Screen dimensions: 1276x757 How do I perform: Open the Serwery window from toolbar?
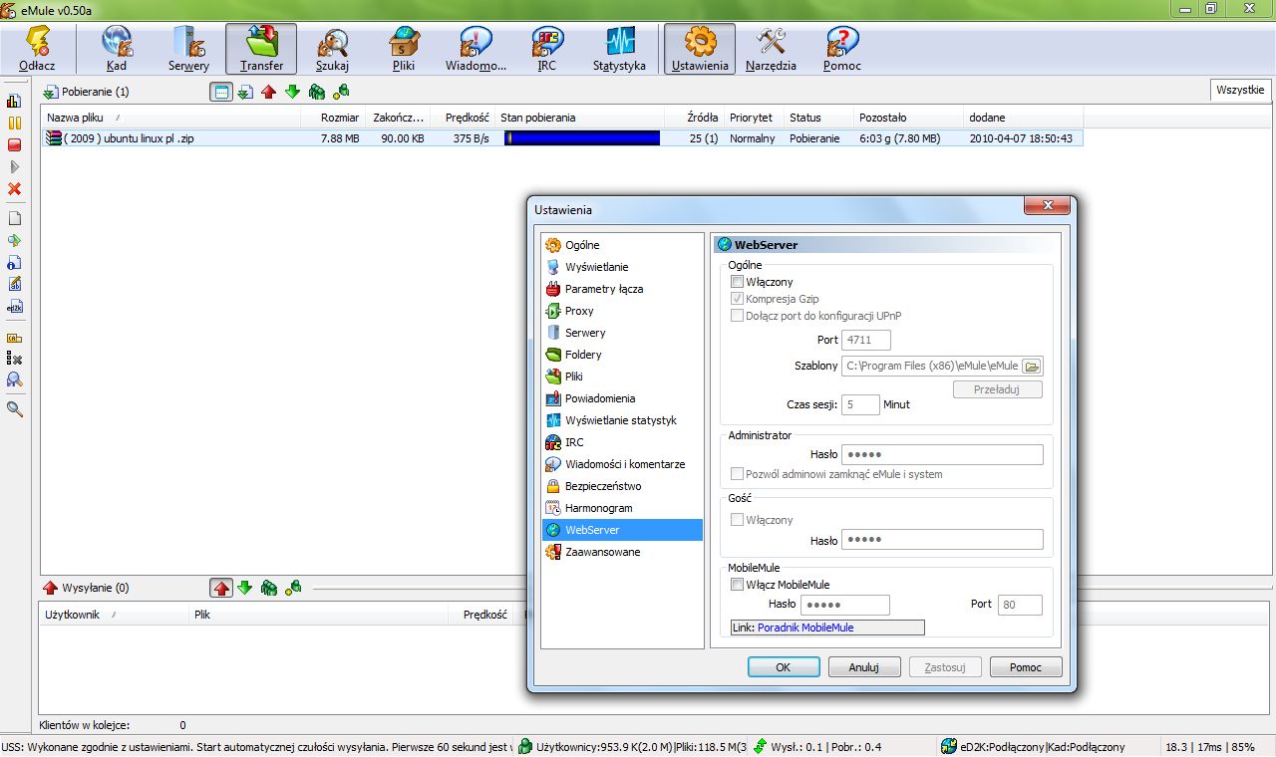(188, 50)
